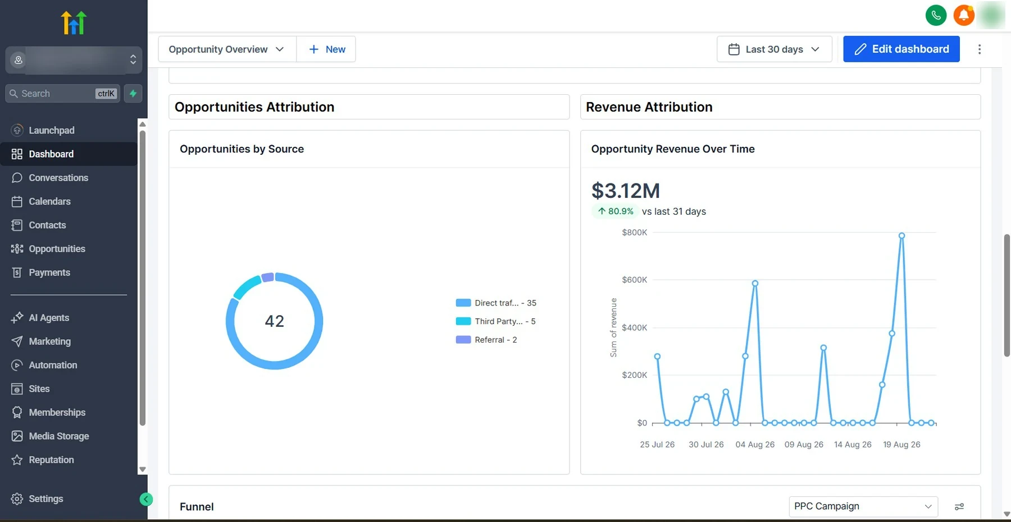
Task: Click the $3.12M revenue total
Action: coord(626,191)
